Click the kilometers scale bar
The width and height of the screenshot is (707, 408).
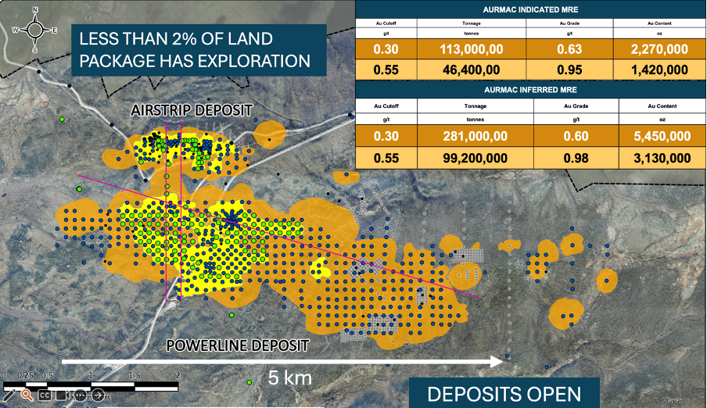tap(92, 385)
